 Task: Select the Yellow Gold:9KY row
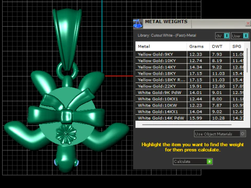189,54
